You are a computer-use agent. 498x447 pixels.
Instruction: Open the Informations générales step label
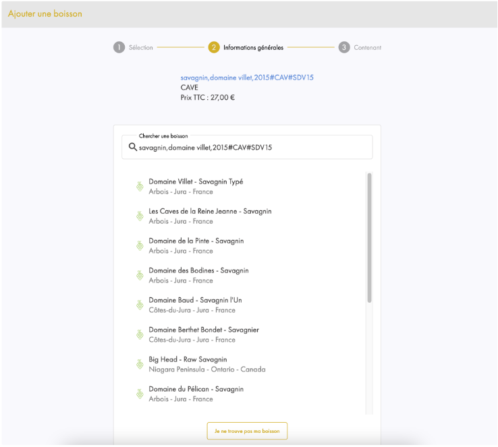[253, 48]
